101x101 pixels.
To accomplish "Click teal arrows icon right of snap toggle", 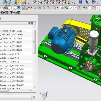I will pos(66,8).
